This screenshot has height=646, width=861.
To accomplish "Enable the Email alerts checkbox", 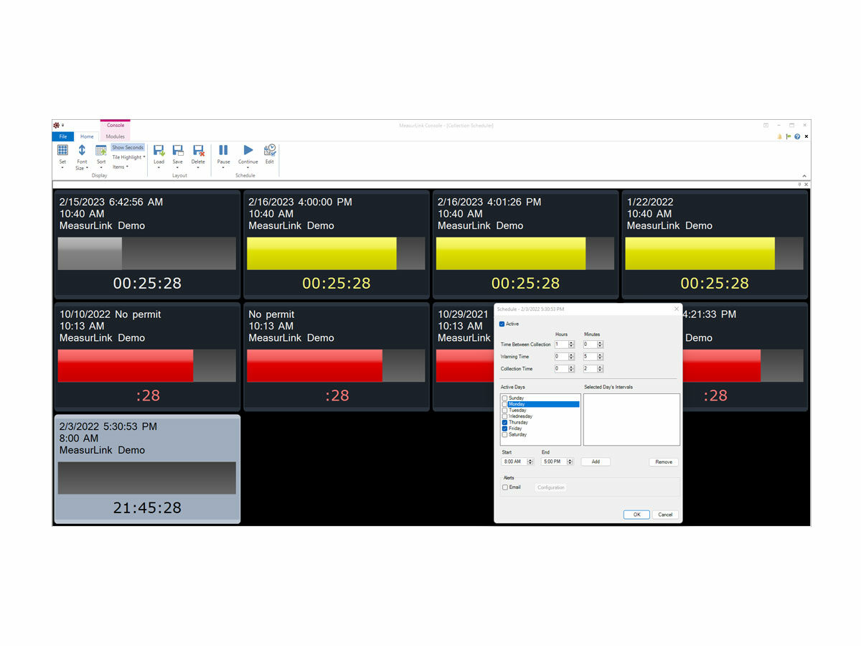I will 505,487.
